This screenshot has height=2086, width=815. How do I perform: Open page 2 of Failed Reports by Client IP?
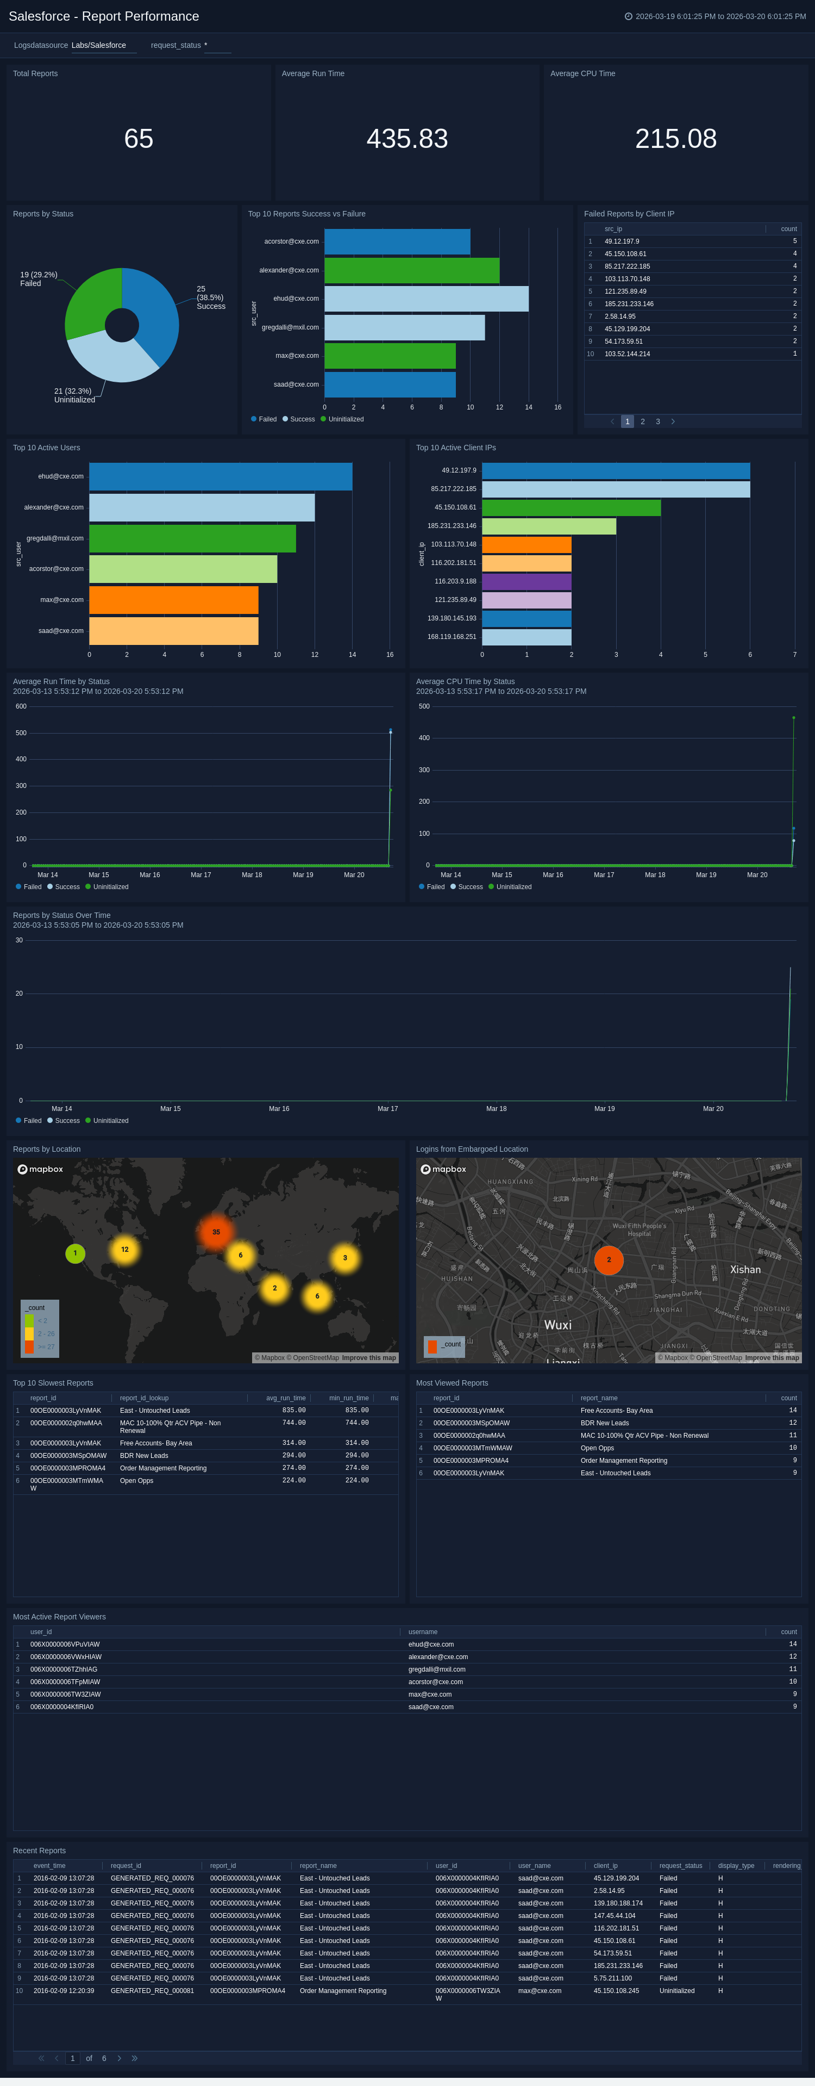click(x=643, y=421)
